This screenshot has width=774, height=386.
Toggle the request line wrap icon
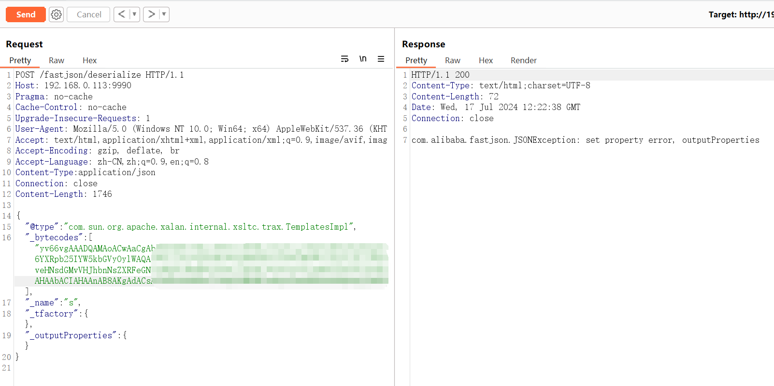coord(344,59)
